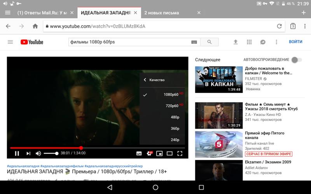Image resolution: width=311 pixels, height=194 pixels.
Task: Click the video title ИДЕАЛЬНАЯ ЗАПАДНЯ text
Action: pyautogui.click(x=87, y=171)
